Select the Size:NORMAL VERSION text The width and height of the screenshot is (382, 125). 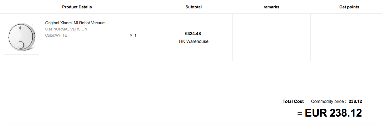tap(66, 29)
